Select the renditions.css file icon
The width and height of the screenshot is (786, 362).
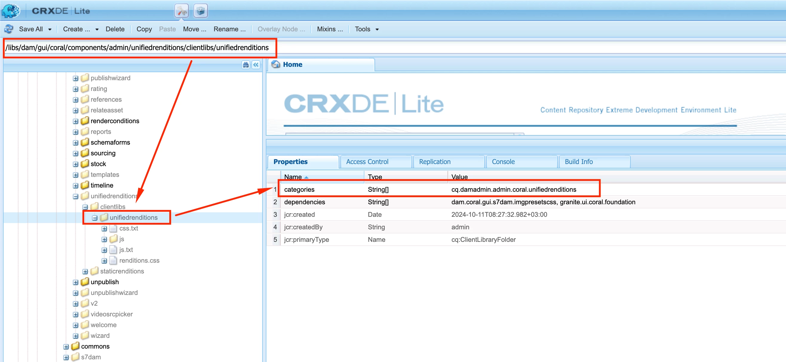(113, 261)
